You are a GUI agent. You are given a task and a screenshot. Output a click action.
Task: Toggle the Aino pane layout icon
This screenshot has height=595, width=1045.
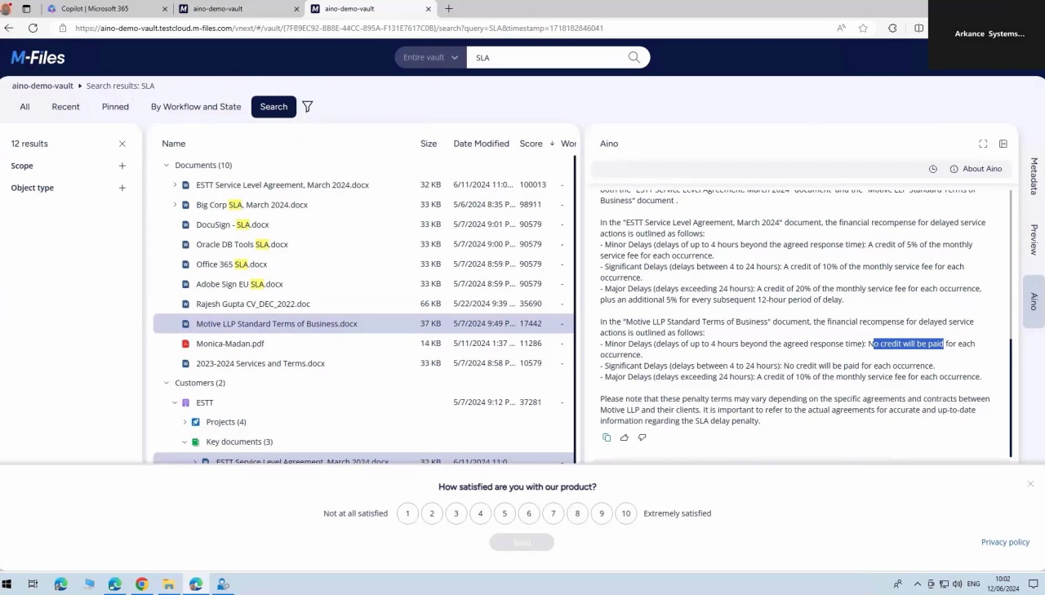coord(1003,144)
